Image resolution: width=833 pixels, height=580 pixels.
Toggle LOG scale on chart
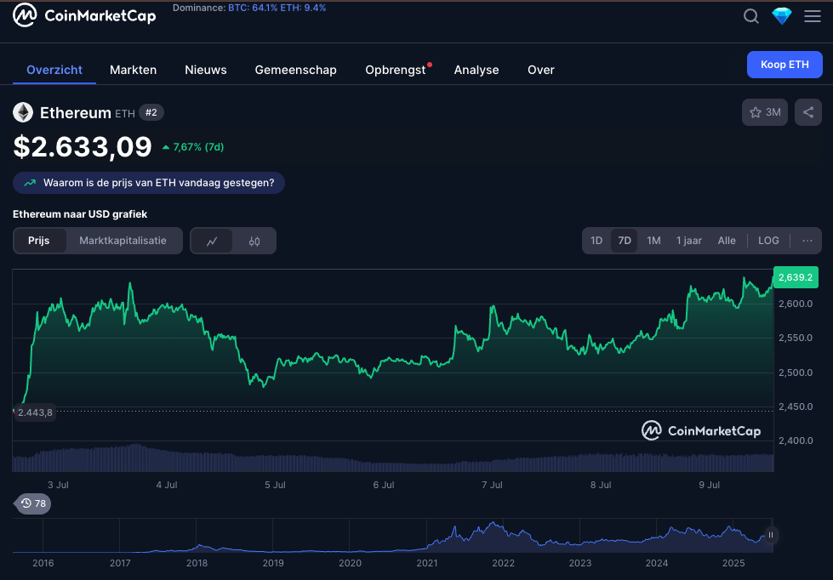768,241
